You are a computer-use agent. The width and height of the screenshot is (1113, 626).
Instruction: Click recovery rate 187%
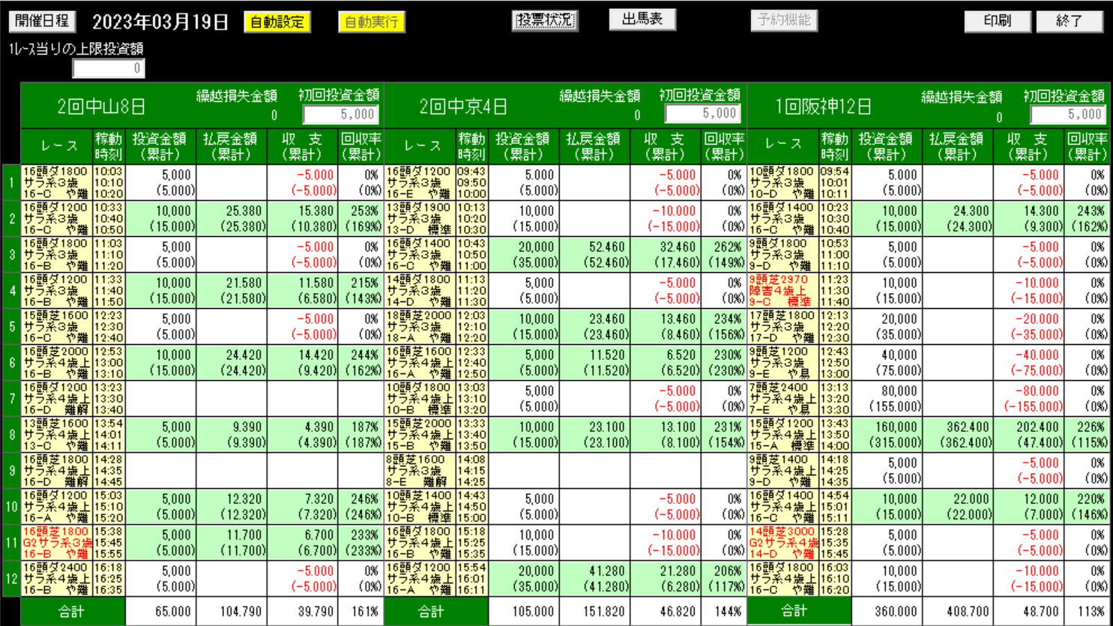[x=365, y=427]
